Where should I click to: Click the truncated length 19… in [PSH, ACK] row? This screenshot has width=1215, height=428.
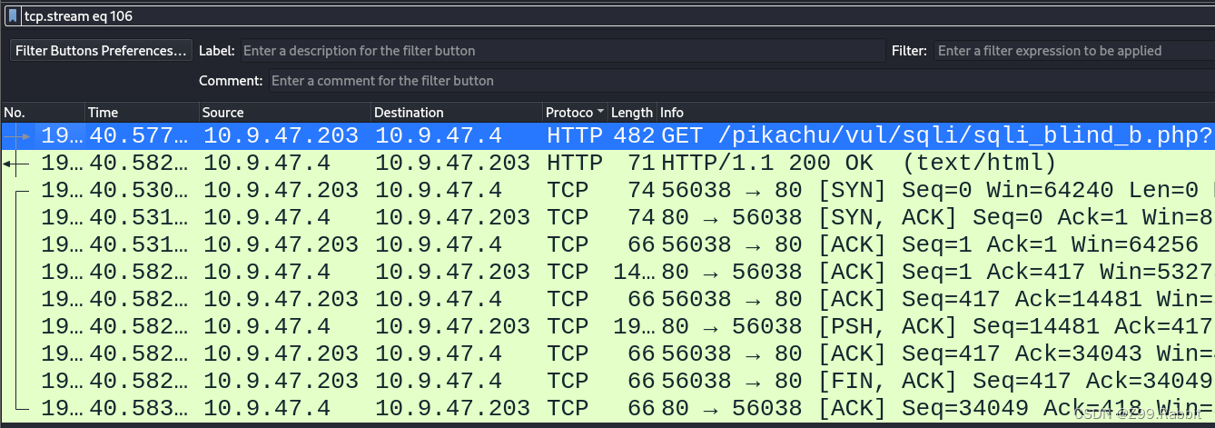(634, 327)
